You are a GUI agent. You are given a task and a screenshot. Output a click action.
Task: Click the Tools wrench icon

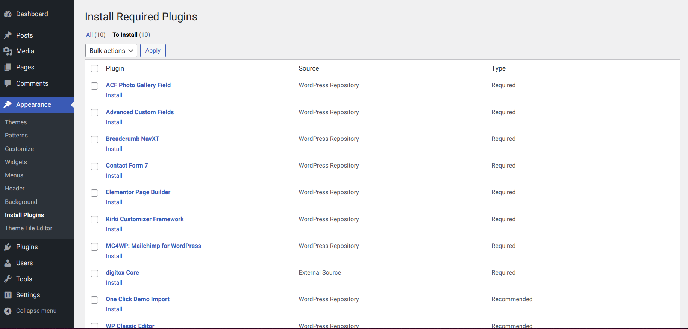click(x=8, y=279)
